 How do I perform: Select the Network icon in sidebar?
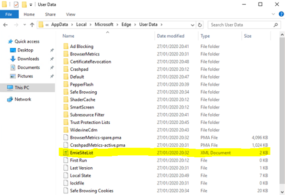[x=10, y=99]
